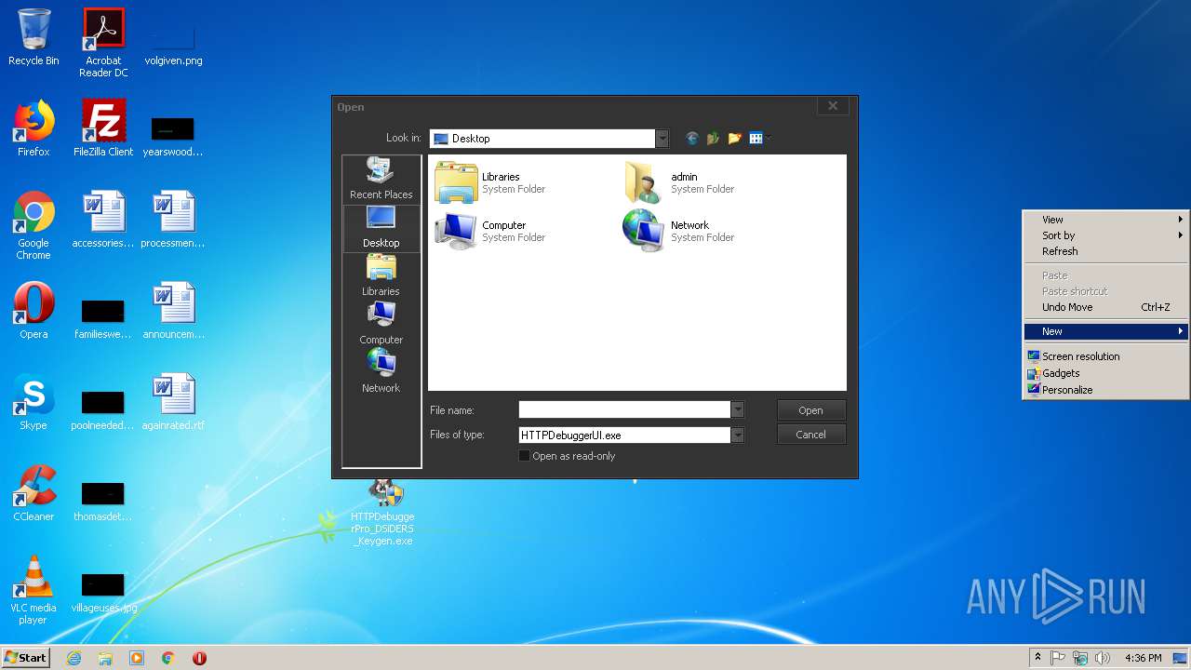Go up one folder level
Image resolution: width=1191 pixels, height=670 pixels.
point(713,139)
